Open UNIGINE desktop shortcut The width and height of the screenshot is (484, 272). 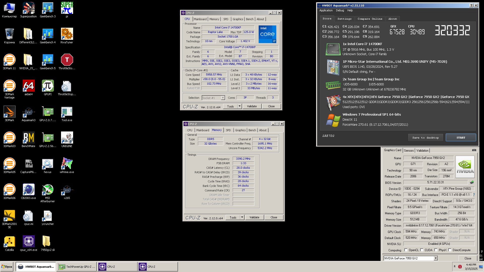pyautogui.click(x=67, y=140)
